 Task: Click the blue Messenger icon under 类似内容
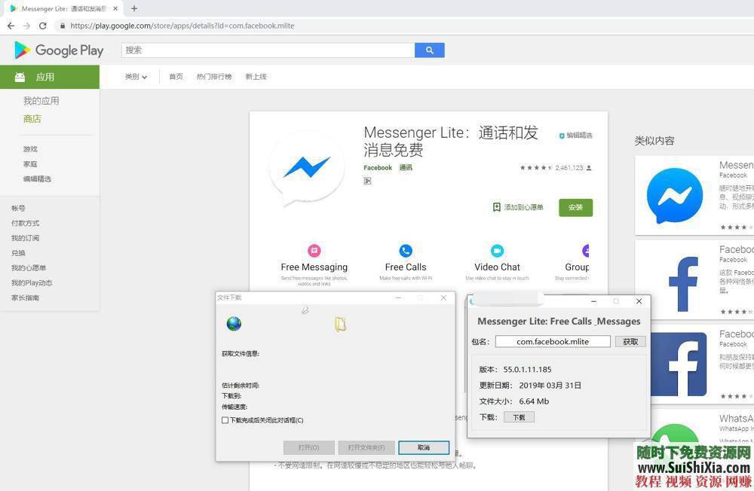pos(675,196)
